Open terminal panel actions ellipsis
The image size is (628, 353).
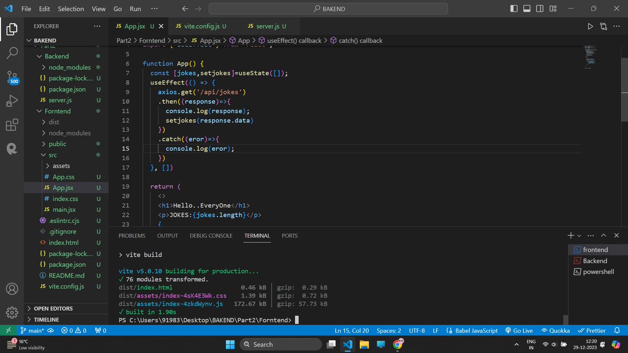point(591,235)
